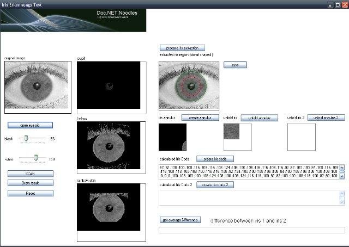Select the limbus detection image

111,147
